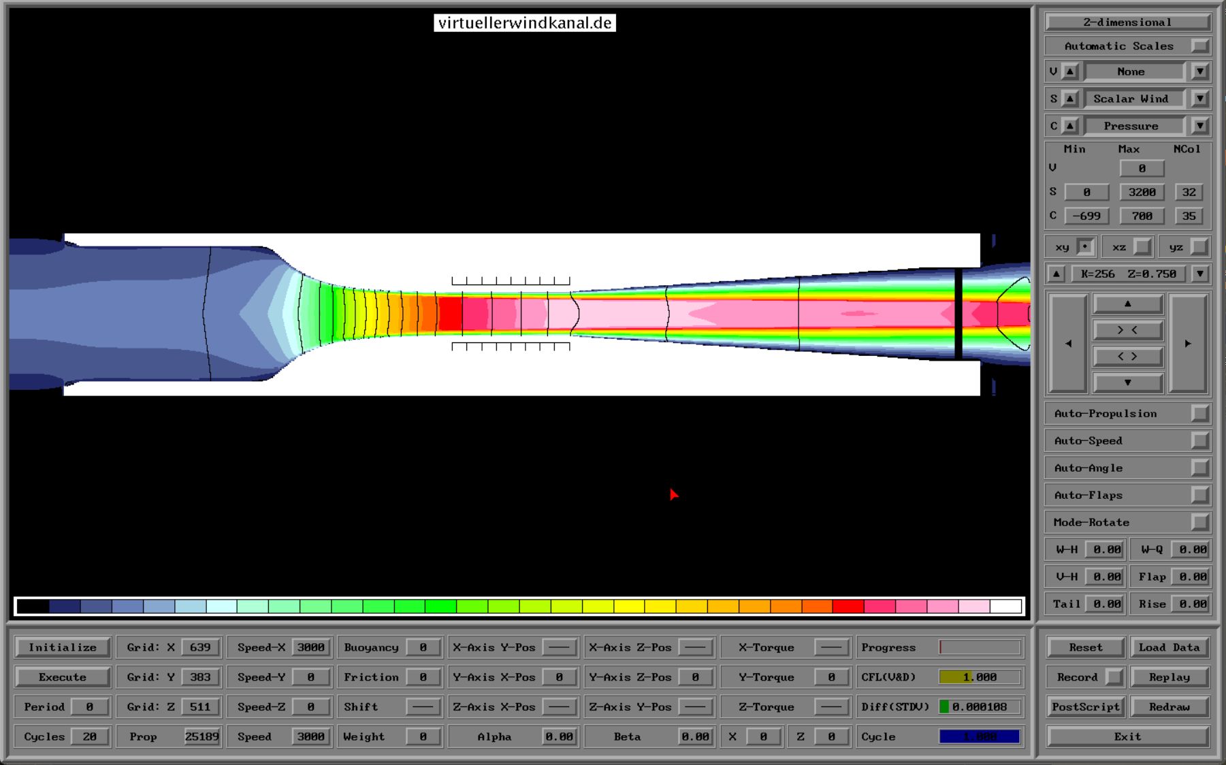
Task: Click the 2-dimensional mode button
Action: click(x=1127, y=22)
